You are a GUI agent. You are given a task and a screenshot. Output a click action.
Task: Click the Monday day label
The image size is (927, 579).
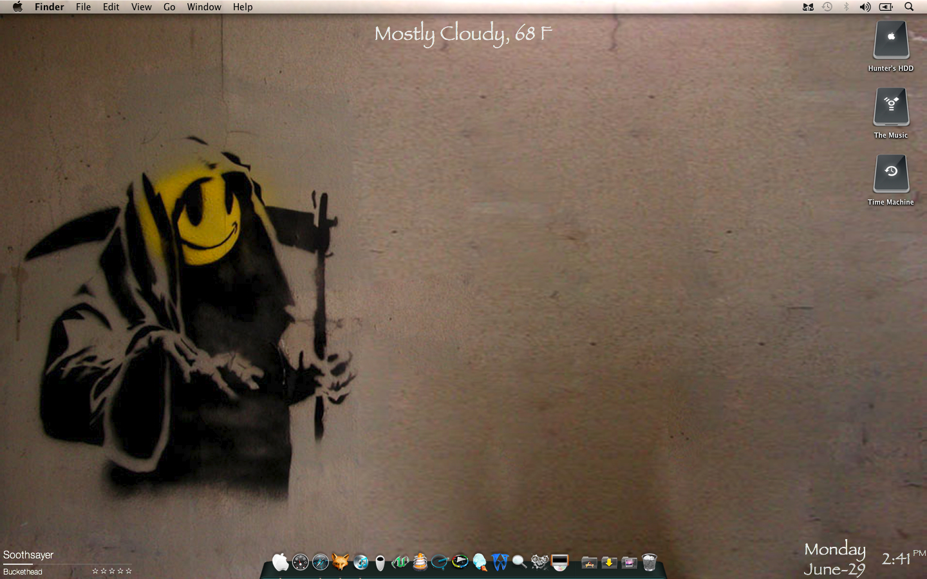835,550
